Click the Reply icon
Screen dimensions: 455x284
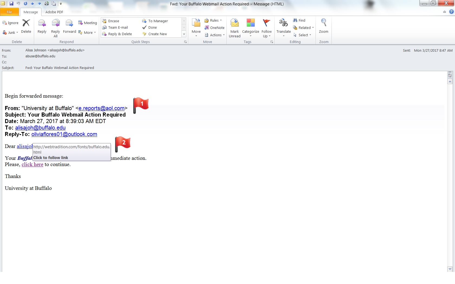pos(42,26)
